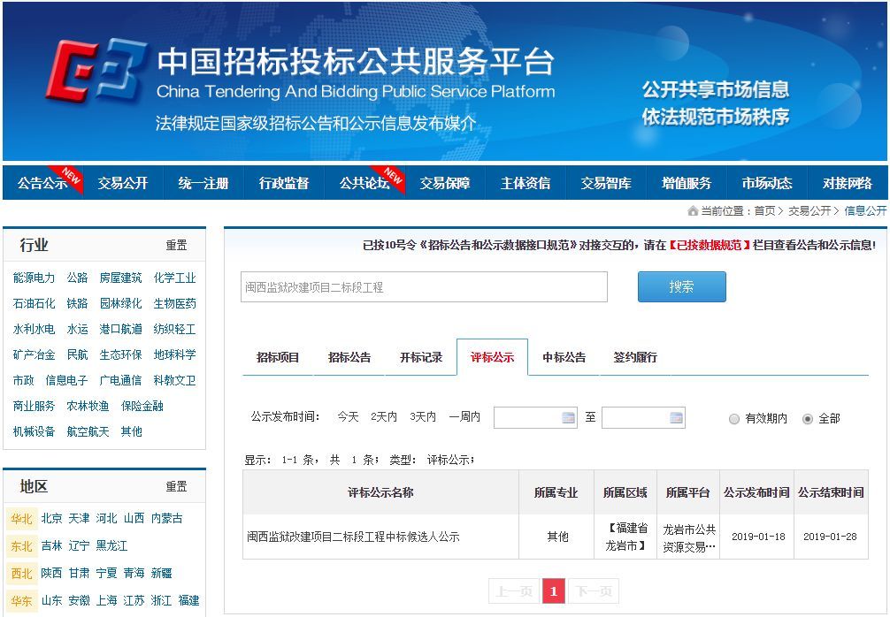Select the 华北 region group
890x617 pixels.
point(21,519)
